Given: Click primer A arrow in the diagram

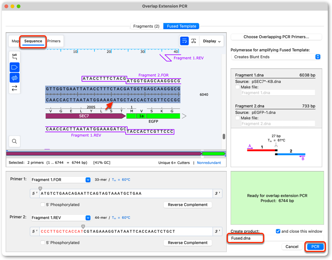Looking at the screenshot, I should (x=250, y=146).
